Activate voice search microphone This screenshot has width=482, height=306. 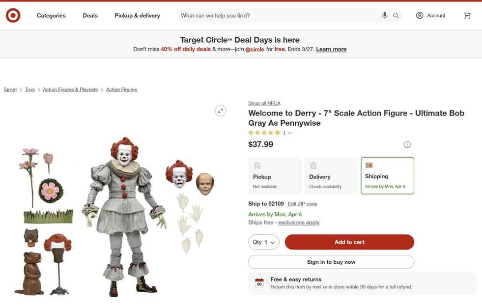[x=385, y=15]
